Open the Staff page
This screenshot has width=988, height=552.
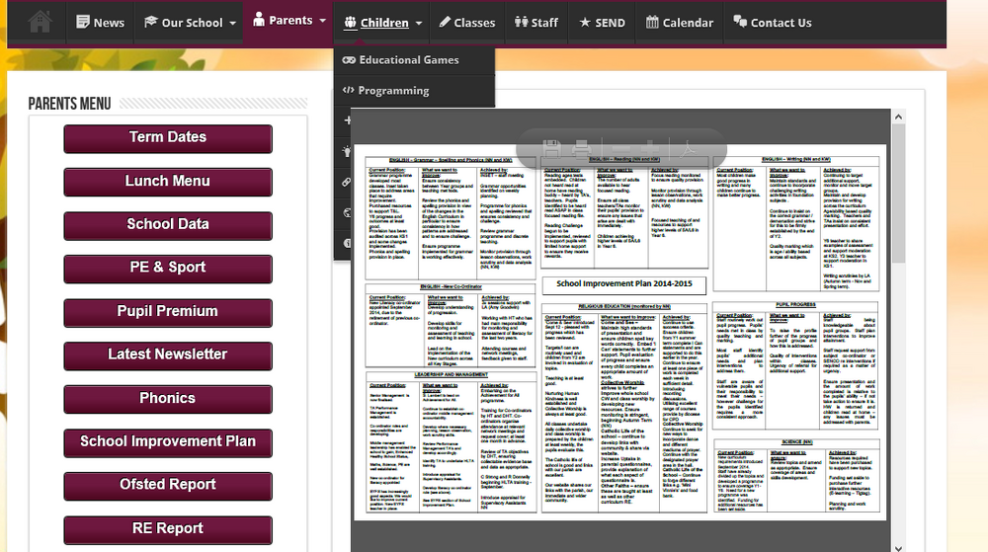[x=536, y=23]
